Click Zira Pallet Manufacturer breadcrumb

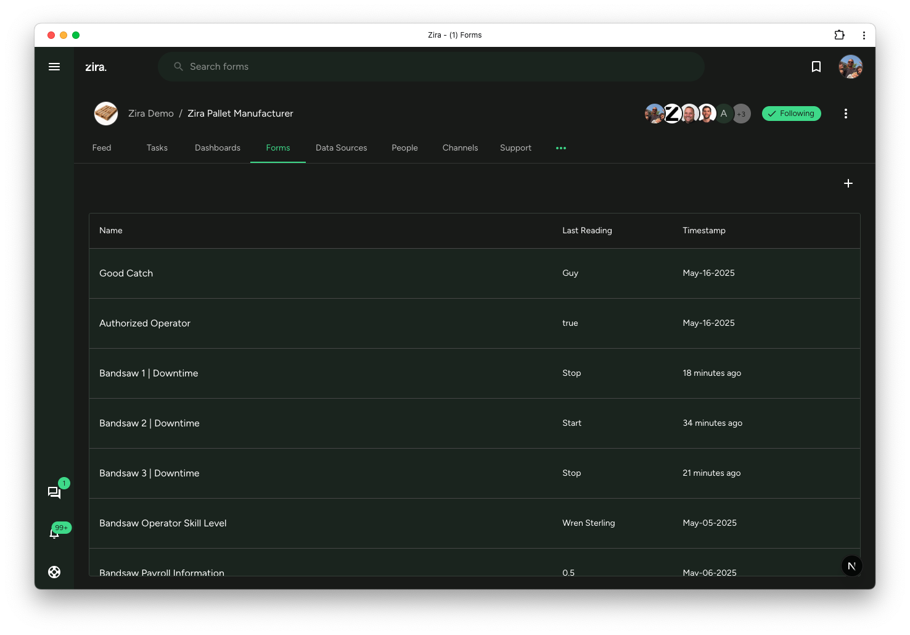pyautogui.click(x=240, y=114)
